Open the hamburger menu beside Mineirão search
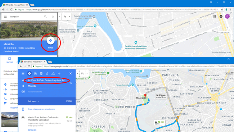 (5, 17)
